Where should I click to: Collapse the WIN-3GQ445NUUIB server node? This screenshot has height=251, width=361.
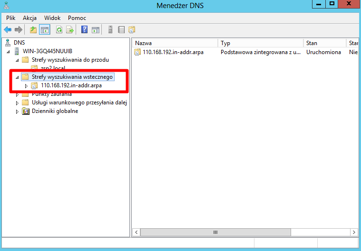(x=10, y=51)
